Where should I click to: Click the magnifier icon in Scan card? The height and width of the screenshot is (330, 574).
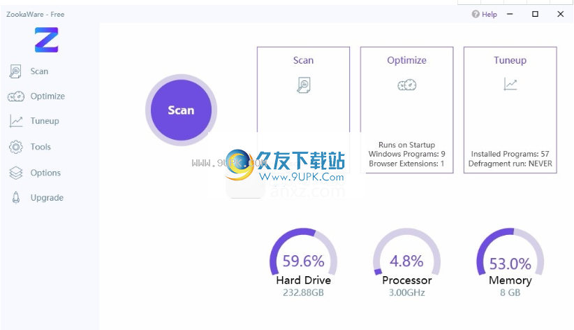(304, 85)
